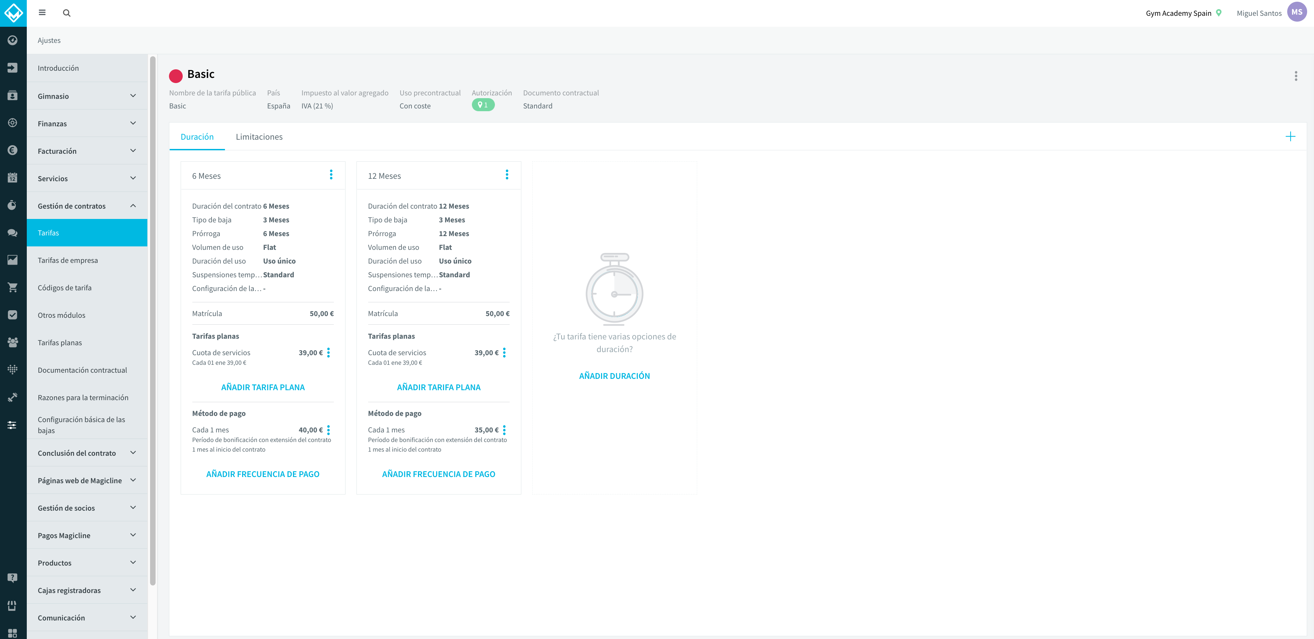Expand the Conclusión del contrato section
The width and height of the screenshot is (1314, 639).
point(87,453)
